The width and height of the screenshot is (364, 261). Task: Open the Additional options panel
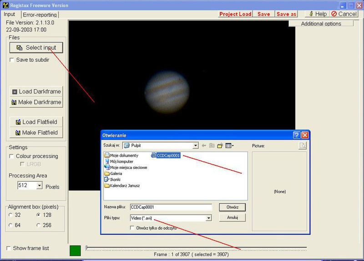click(x=321, y=24)
